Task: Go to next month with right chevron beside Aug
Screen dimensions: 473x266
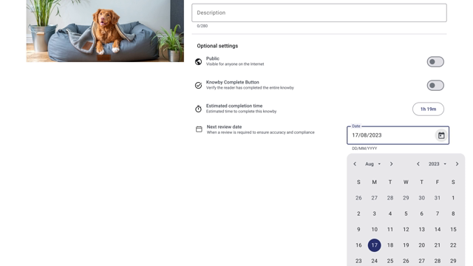Action: click(391, 164)
